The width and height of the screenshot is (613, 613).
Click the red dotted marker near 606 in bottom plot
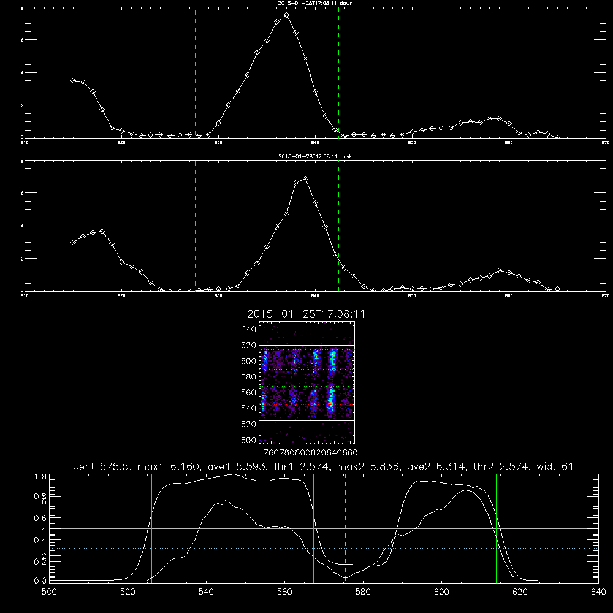point(465,528)
